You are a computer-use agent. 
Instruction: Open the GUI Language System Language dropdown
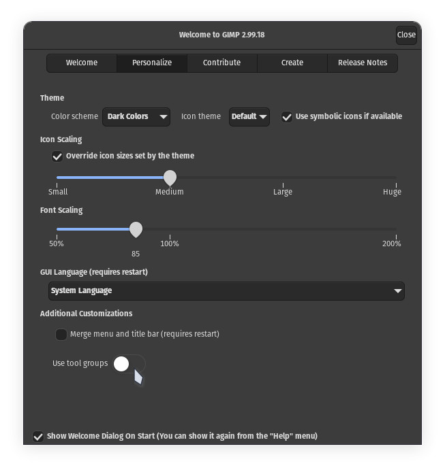(x=226, y=290)
